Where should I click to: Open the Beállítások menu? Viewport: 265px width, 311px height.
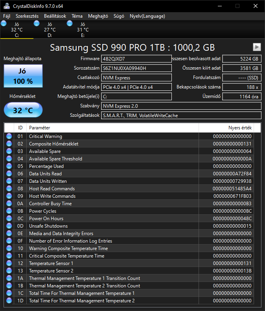[55, 16]
